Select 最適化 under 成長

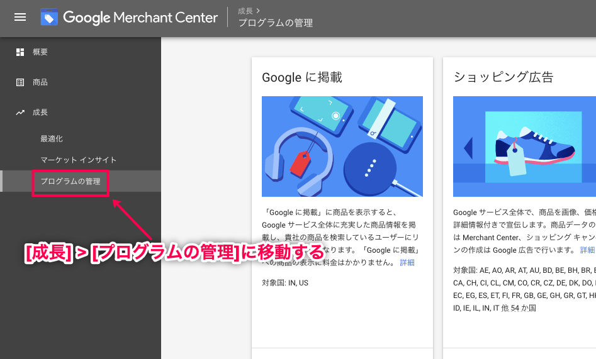[x=52, y=139]
